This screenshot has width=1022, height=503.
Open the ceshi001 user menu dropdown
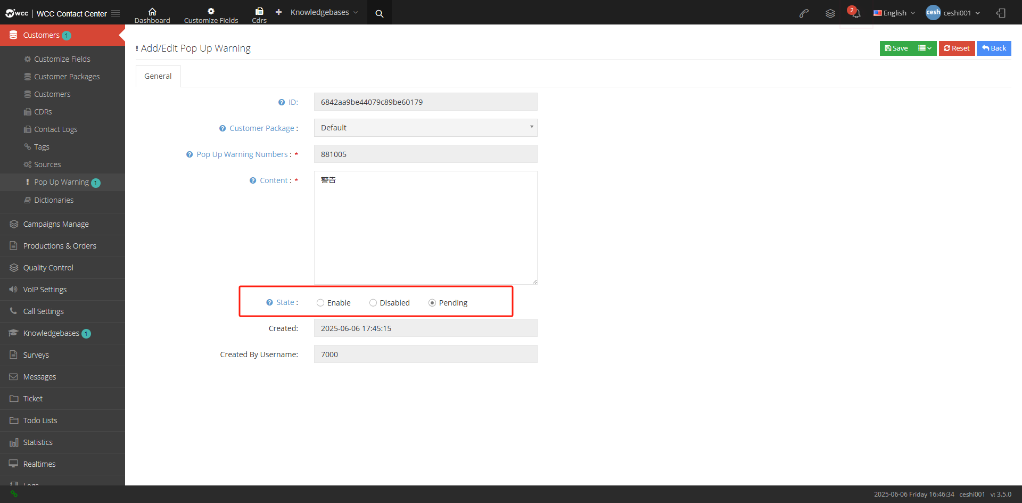961,13
